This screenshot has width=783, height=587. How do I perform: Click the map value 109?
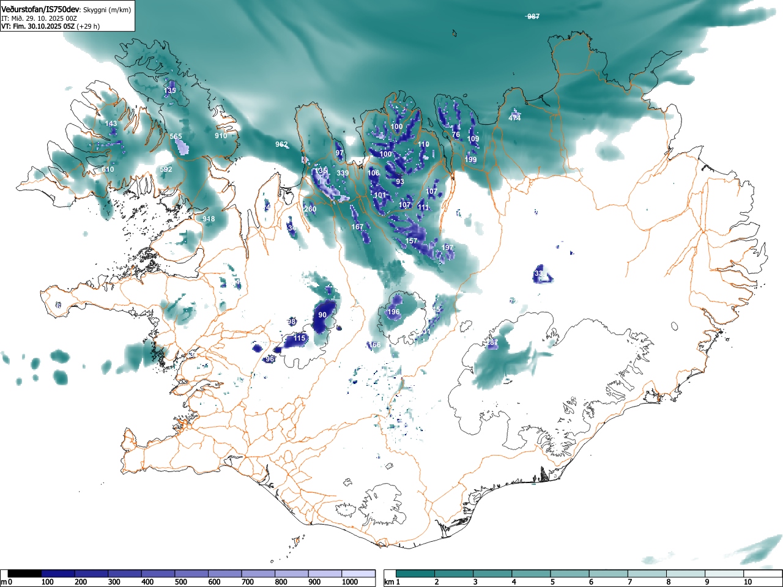click(473, 139)
